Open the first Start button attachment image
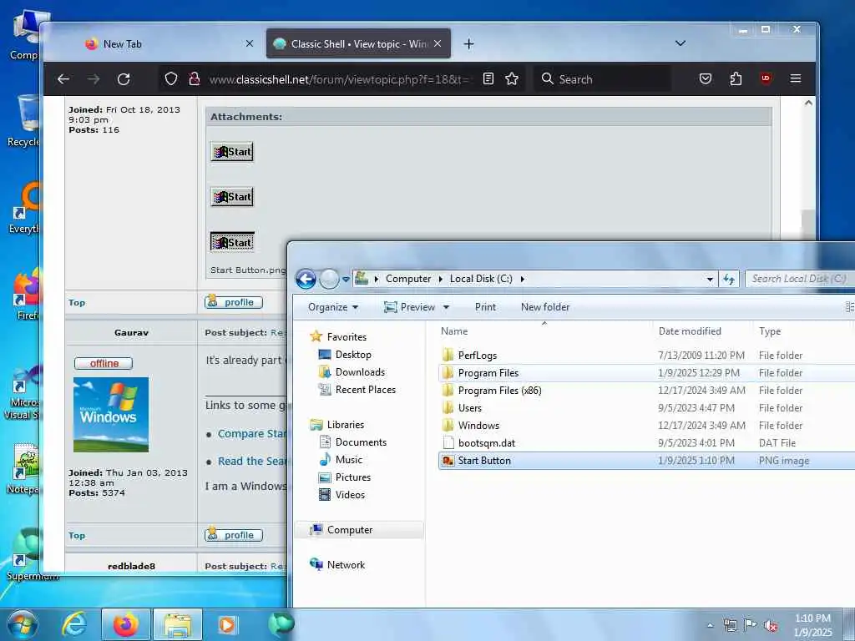This screenshot has height=641, width=855. click(232, 152)
